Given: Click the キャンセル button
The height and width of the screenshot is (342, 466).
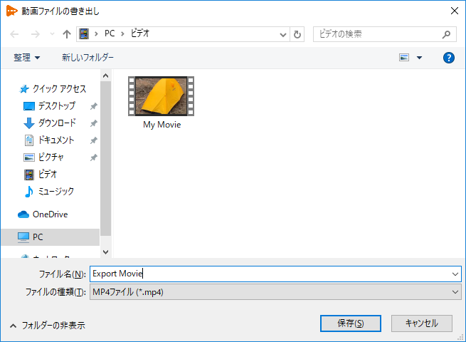Looking at the screenshot, I should pos(422,323).
